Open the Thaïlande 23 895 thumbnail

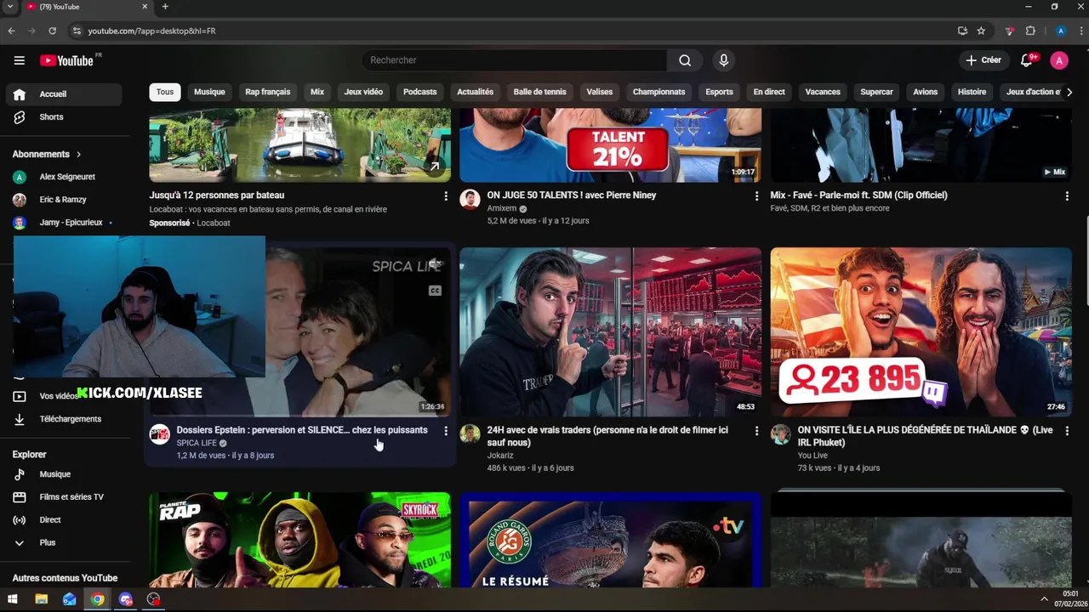(x=921, y=332)
